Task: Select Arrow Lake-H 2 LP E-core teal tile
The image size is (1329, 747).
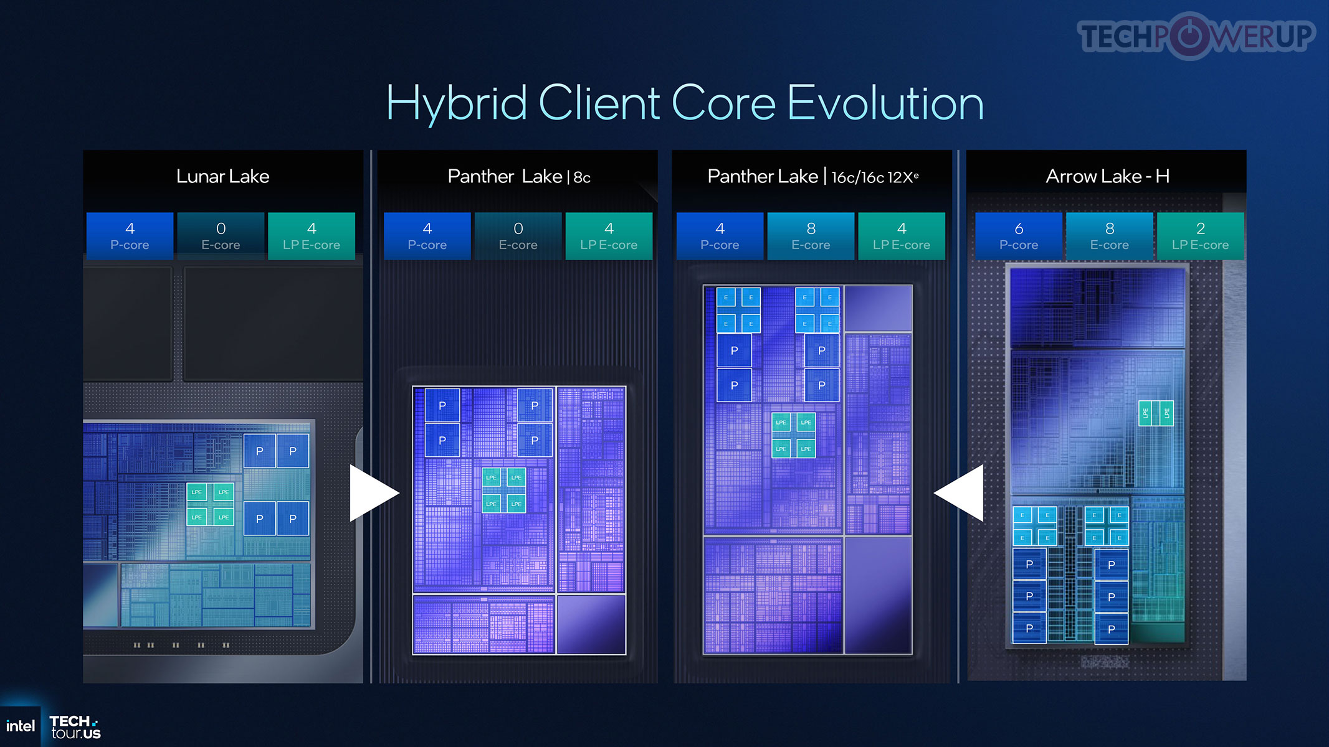Action: click(x=1200, y=236)
